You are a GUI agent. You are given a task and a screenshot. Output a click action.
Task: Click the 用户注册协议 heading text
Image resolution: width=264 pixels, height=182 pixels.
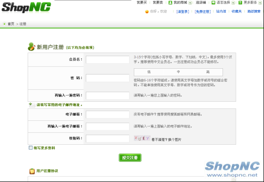click(47, 171)
